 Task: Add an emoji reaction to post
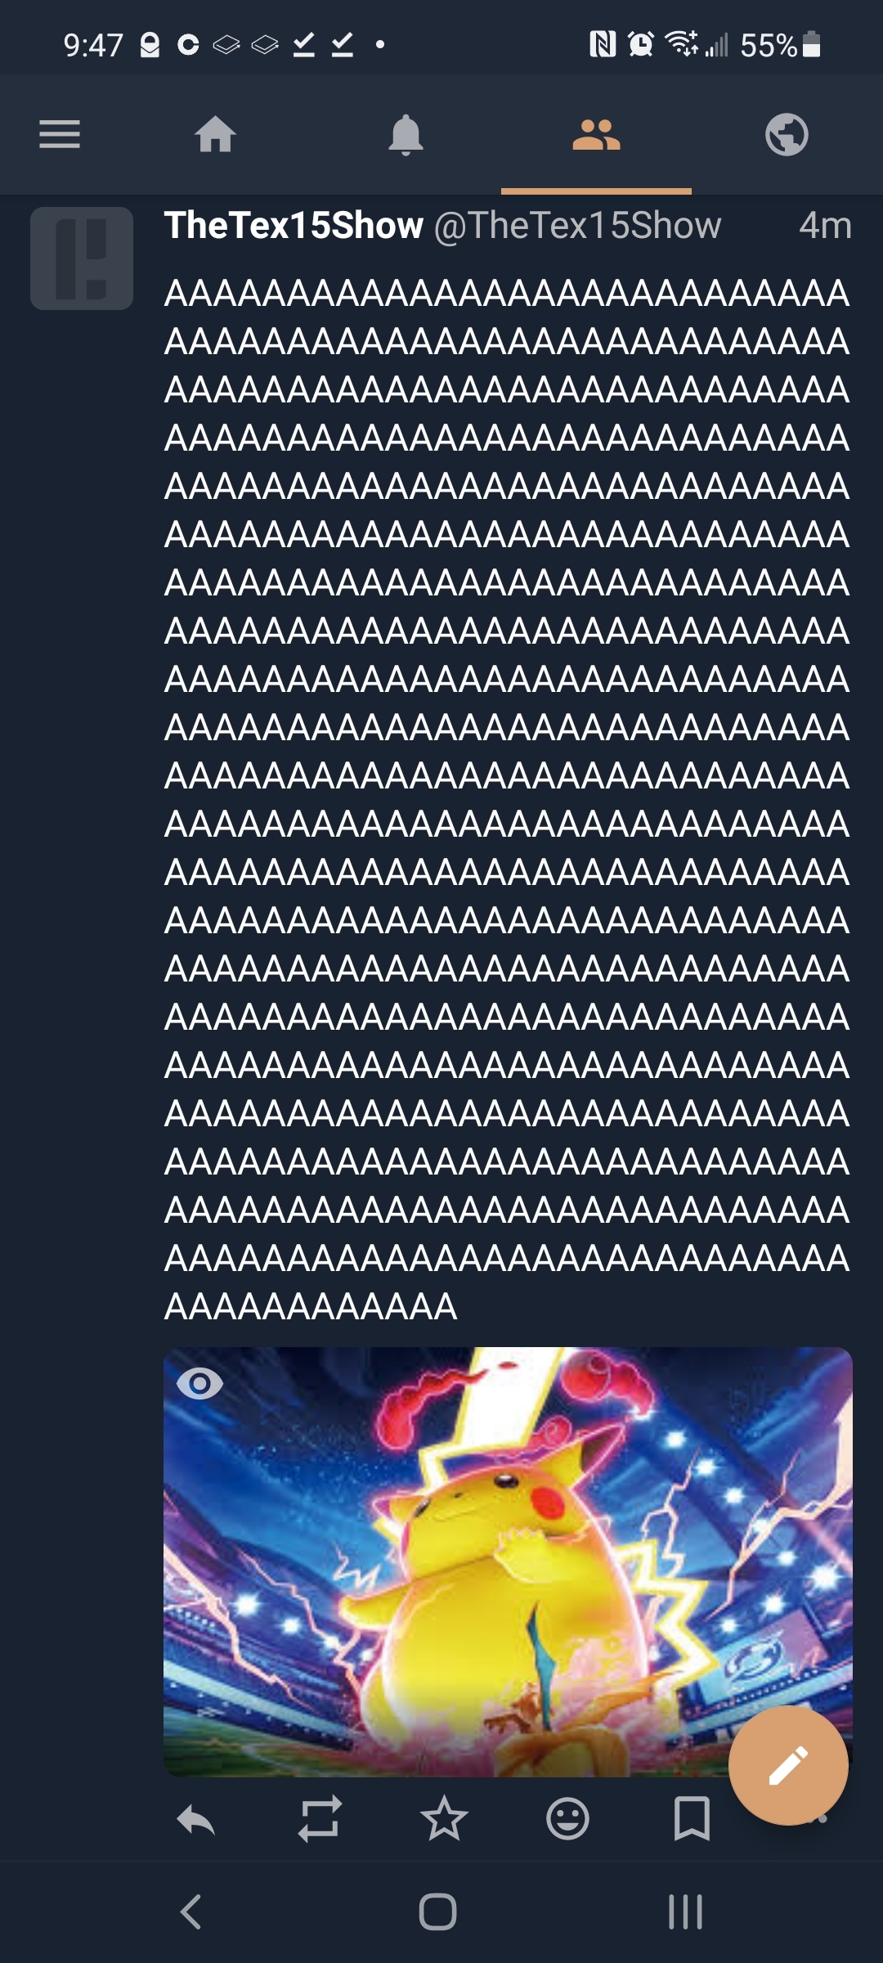click(567, 1819)
